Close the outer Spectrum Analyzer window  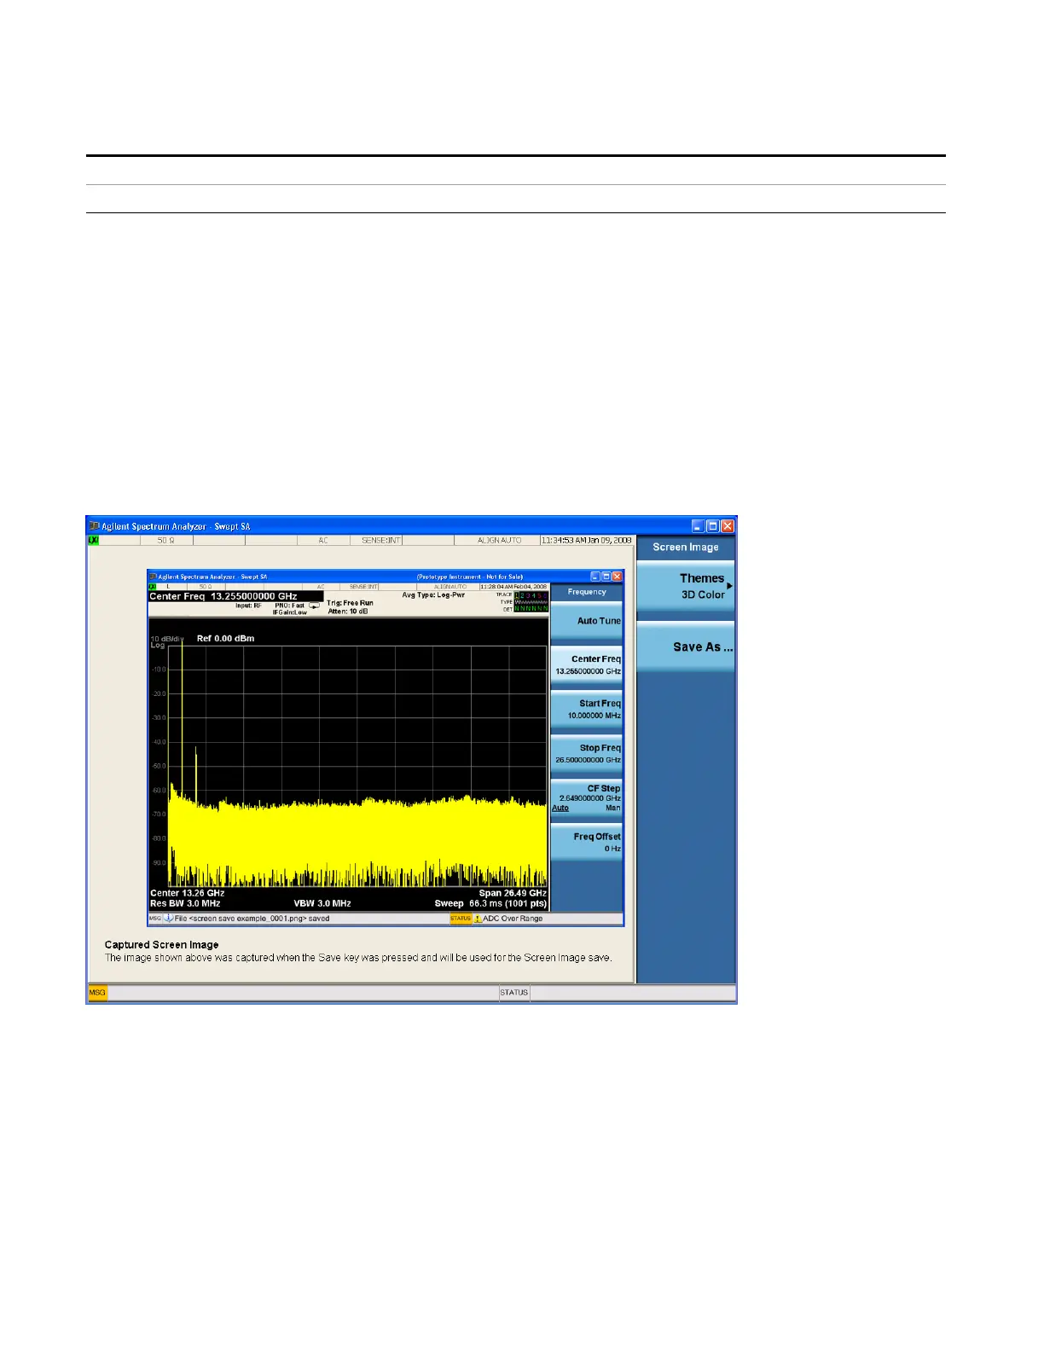tap(728, 526)
